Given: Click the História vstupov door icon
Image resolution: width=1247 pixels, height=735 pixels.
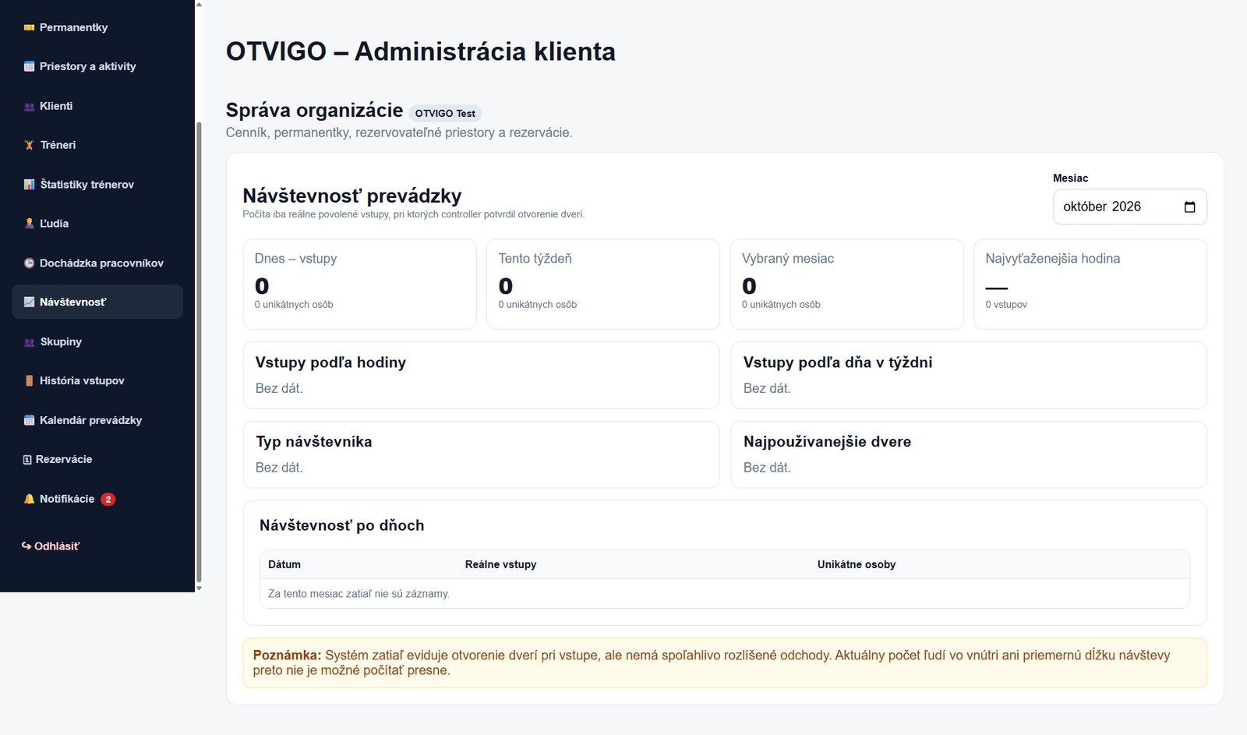Looking at the screenshot, I should (29, 380).
